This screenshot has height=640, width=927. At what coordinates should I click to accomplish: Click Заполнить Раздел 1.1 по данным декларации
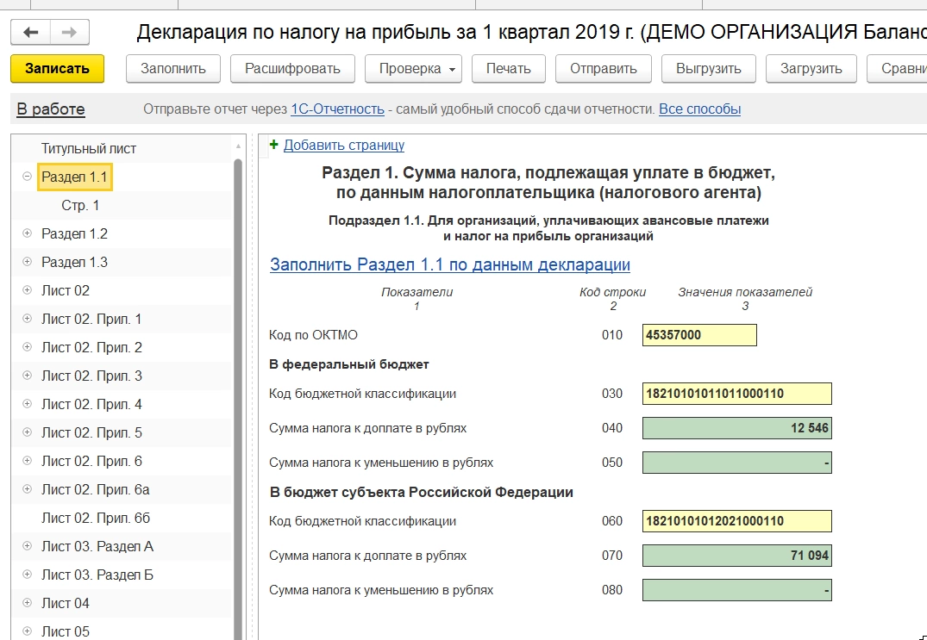(450, 264)
